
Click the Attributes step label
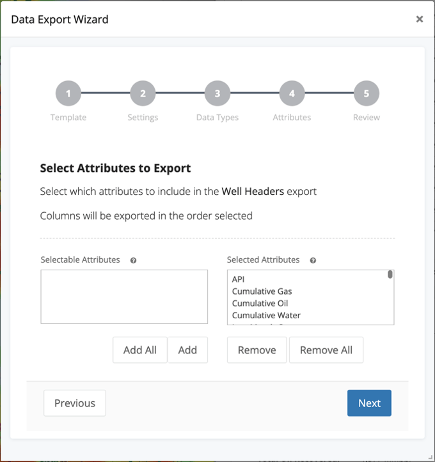click(292, 118)
